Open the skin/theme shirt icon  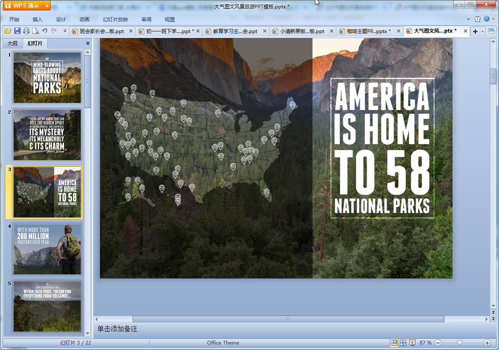pyautogui.click(x=477, y=19)
